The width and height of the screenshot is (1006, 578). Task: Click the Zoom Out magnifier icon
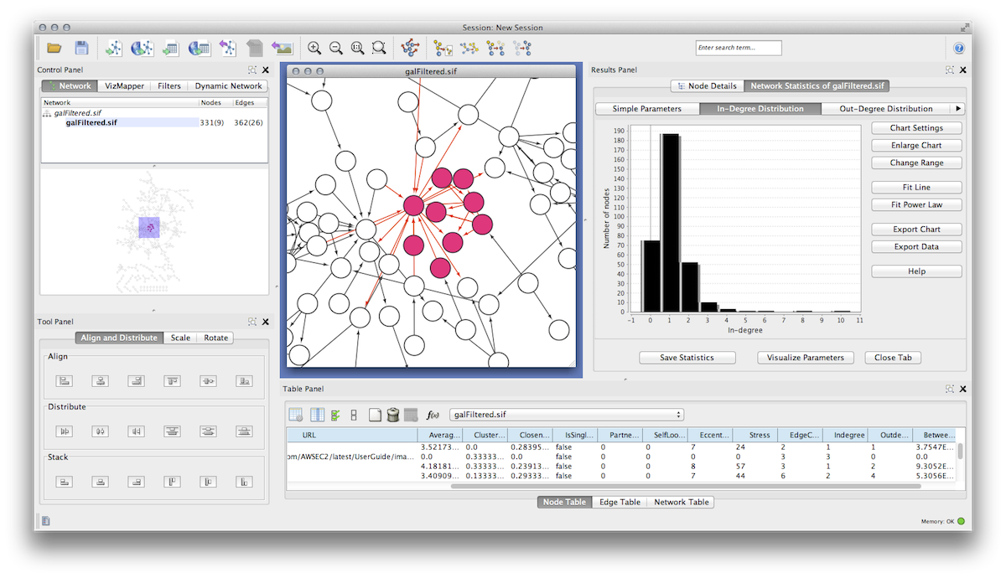(336, 49)
